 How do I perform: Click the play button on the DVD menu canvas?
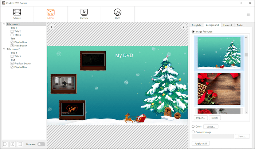(x=168, y=110)
